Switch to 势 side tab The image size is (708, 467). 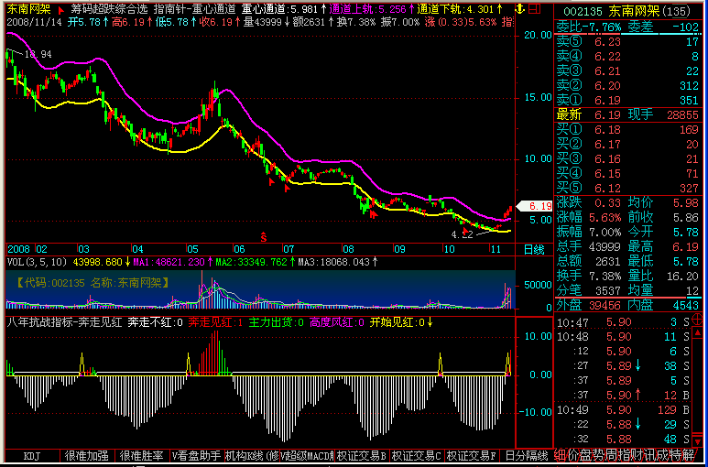[601, 454]
